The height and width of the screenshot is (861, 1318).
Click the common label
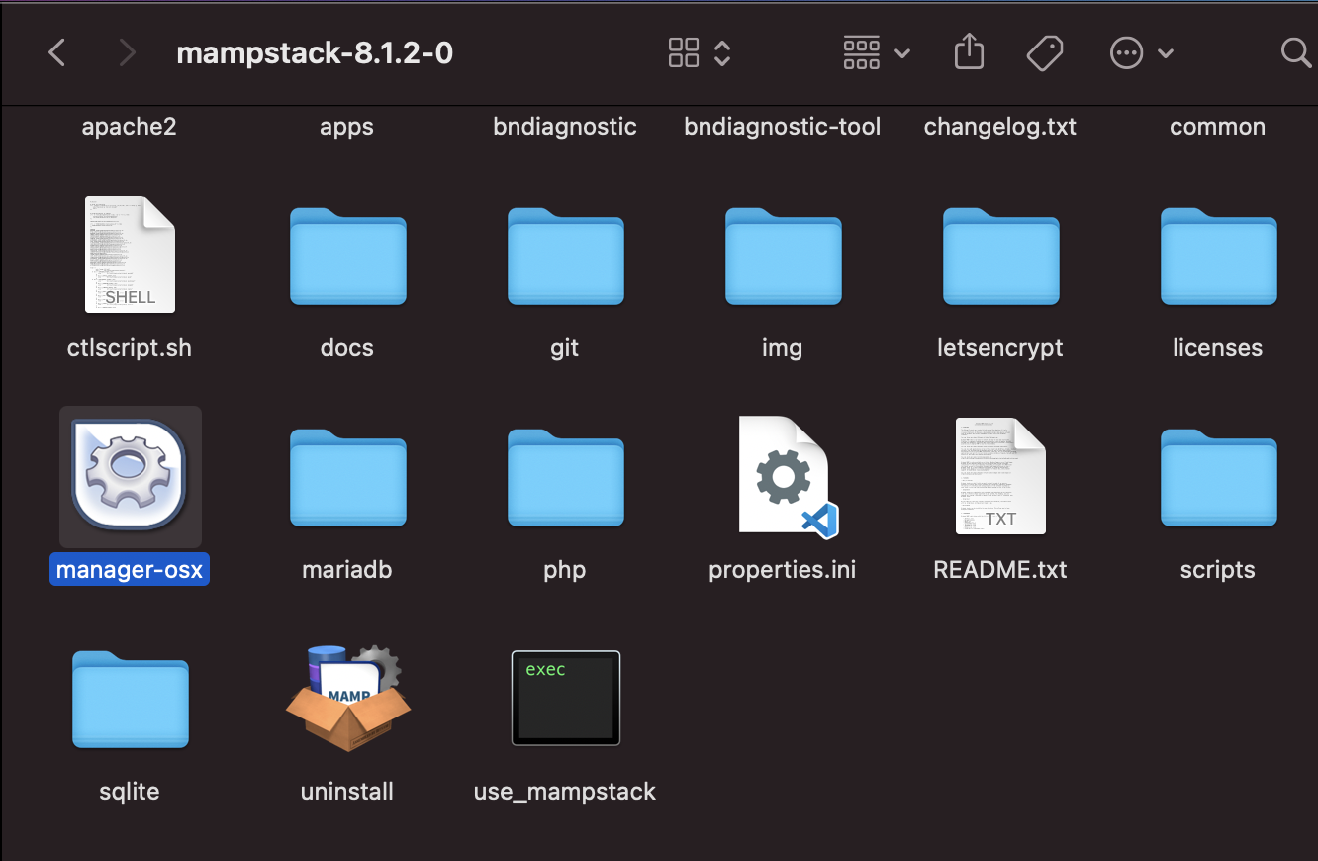click(x=1218, y=127)
